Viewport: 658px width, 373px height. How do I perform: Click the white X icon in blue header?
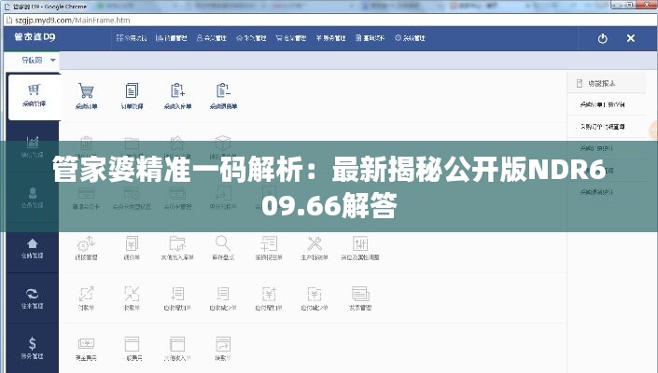click(630, 38)
